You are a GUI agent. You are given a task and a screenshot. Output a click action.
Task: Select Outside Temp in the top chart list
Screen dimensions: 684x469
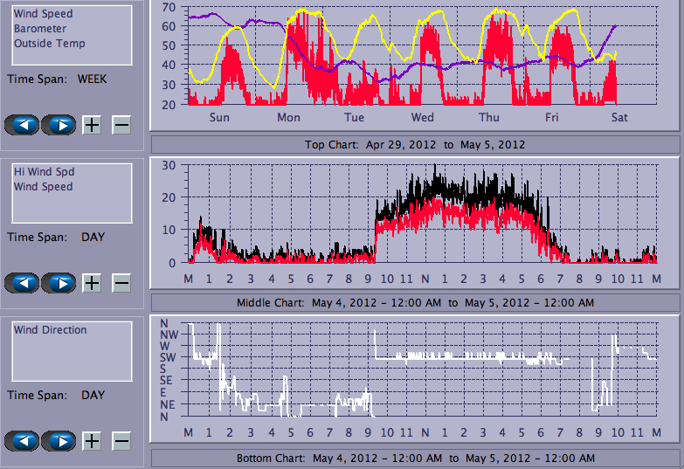[49, 44]
